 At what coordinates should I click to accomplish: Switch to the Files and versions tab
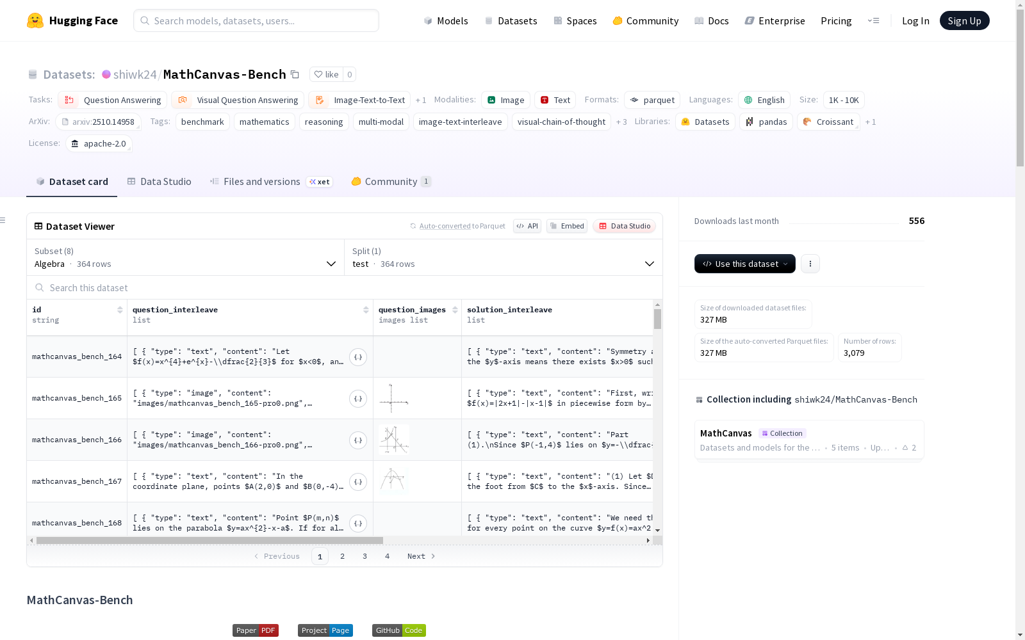(271, 182)
